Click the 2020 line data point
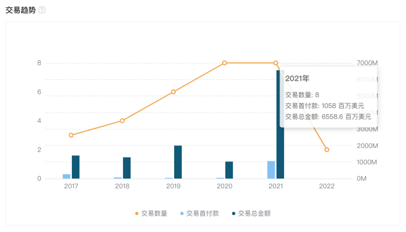Image resolution: width=406 pixels, height=232 pixels. pyautogui.click(x=224, y=63)
